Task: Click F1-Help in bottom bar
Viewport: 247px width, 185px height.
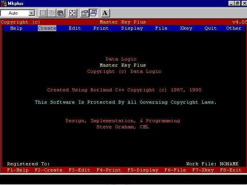Action: [x=18, y=170]
